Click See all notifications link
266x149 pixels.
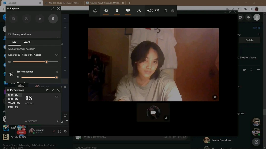pyautogui.click(x=256, y=28)
